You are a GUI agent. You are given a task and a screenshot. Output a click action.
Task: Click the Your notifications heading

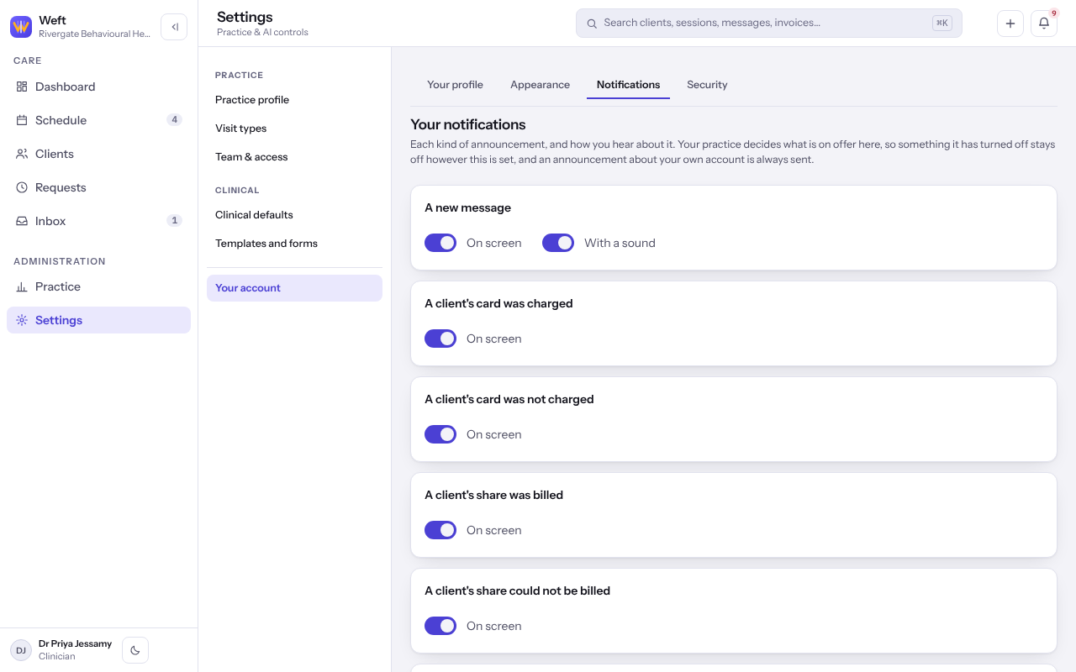(468, 124)
